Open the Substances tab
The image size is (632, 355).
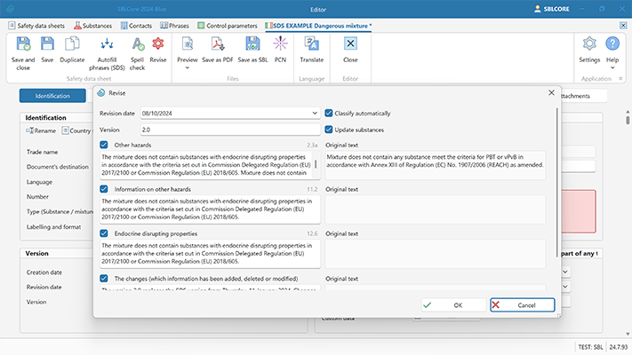tap(92, 26)
